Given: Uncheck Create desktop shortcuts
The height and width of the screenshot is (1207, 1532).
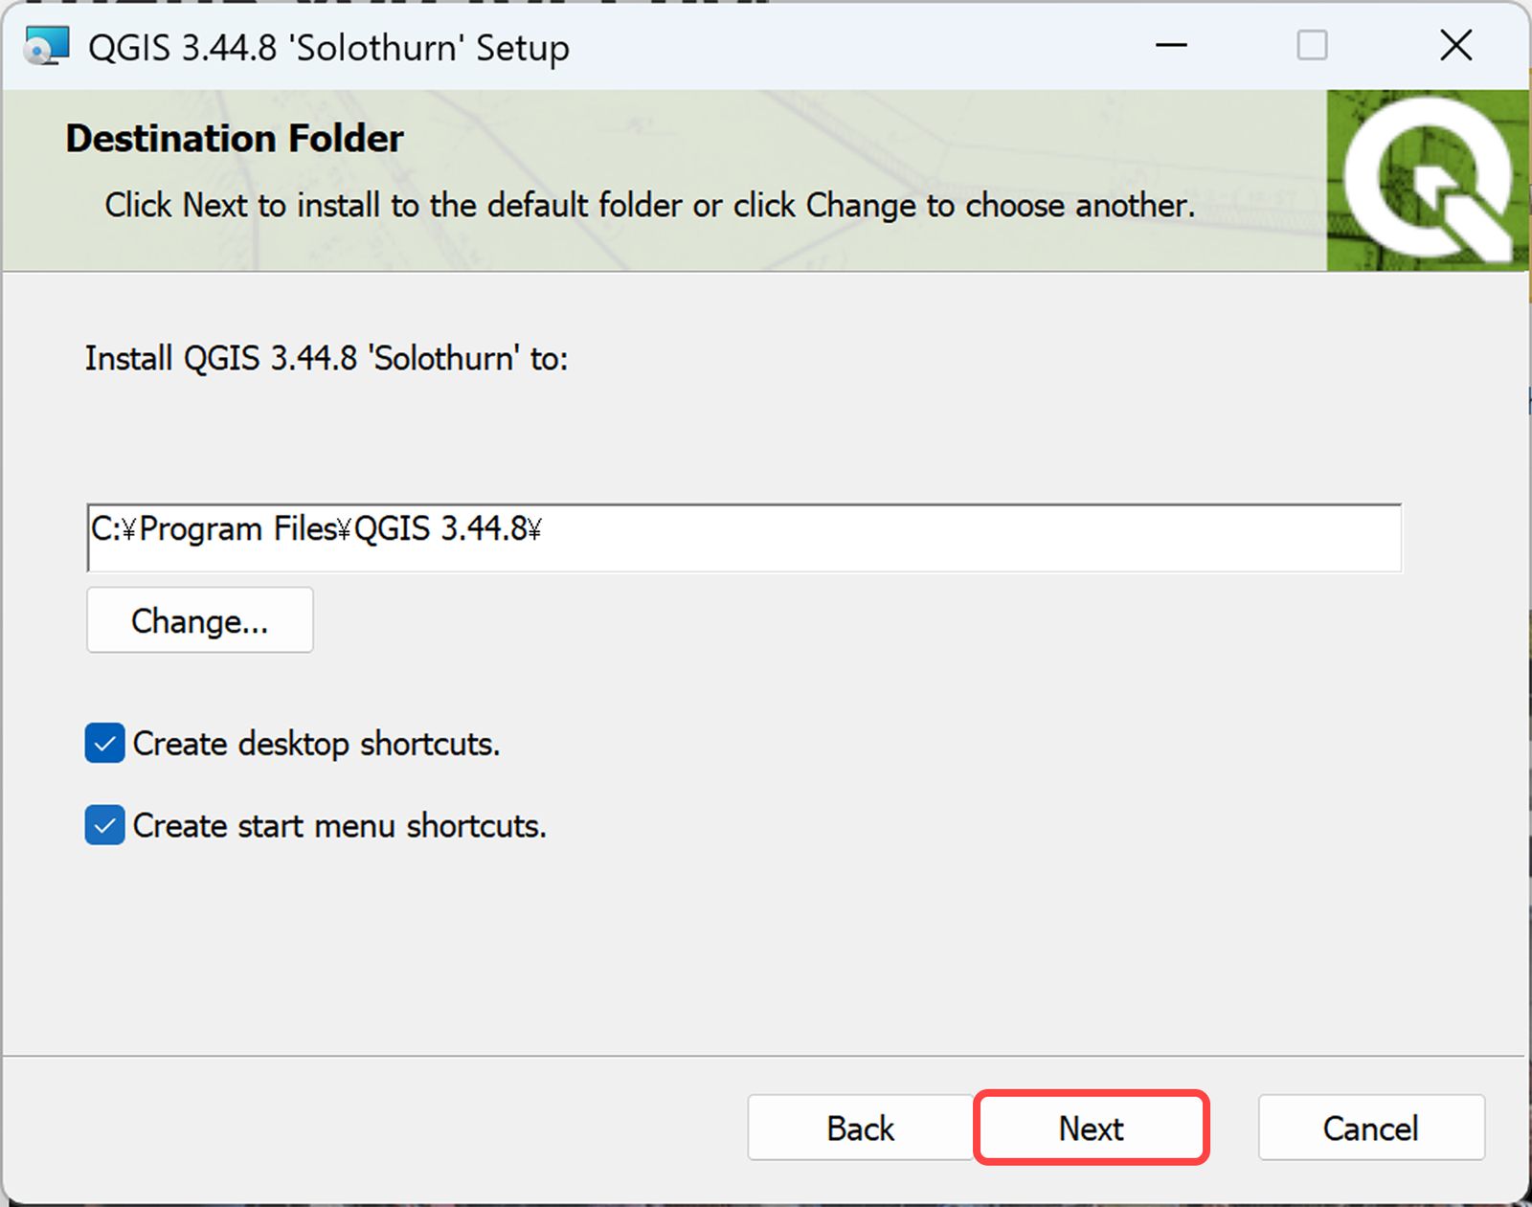Looking at the screenshot, I should click(x=105, y=744).
